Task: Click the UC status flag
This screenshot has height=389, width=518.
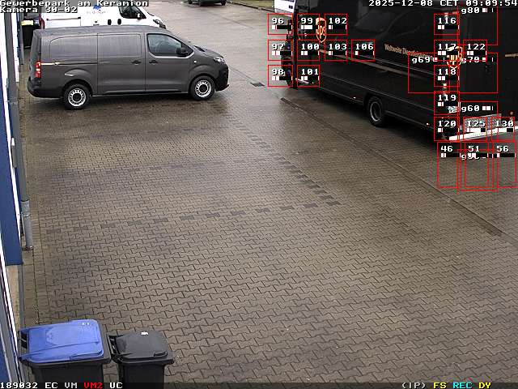Action: click(116, 385)
